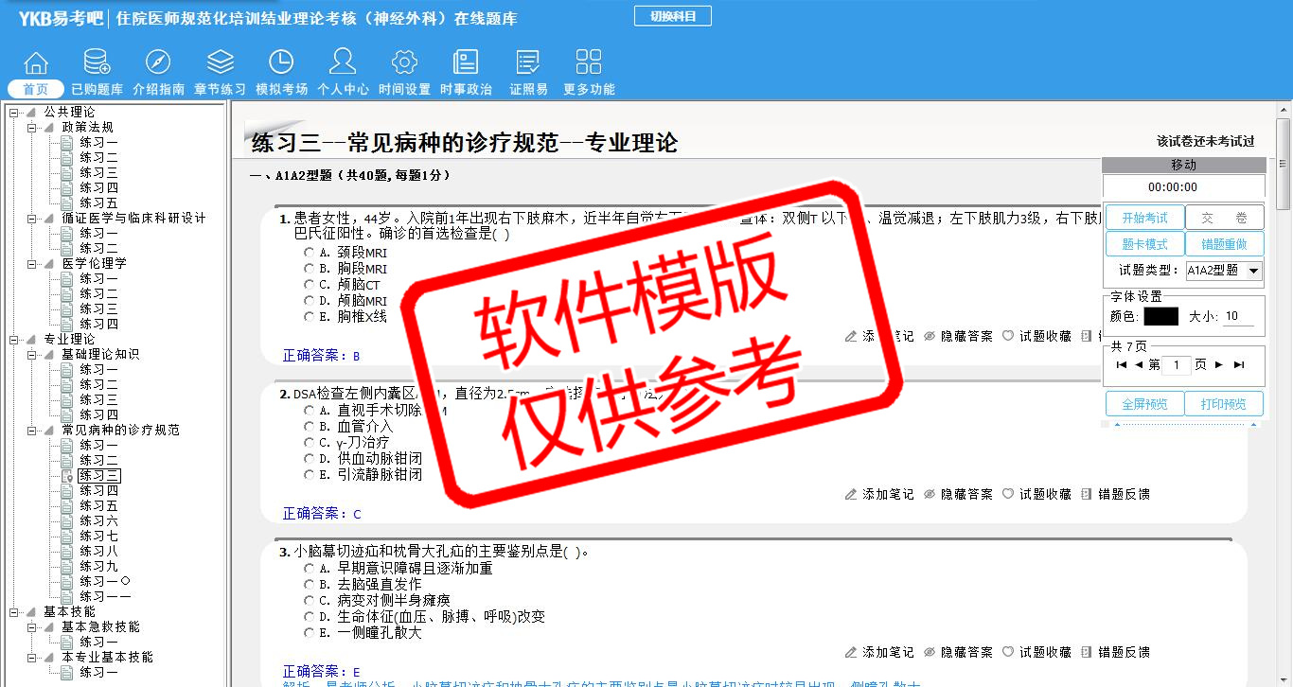Click 添加笔记 under question 2

click(x=879, y=494)
